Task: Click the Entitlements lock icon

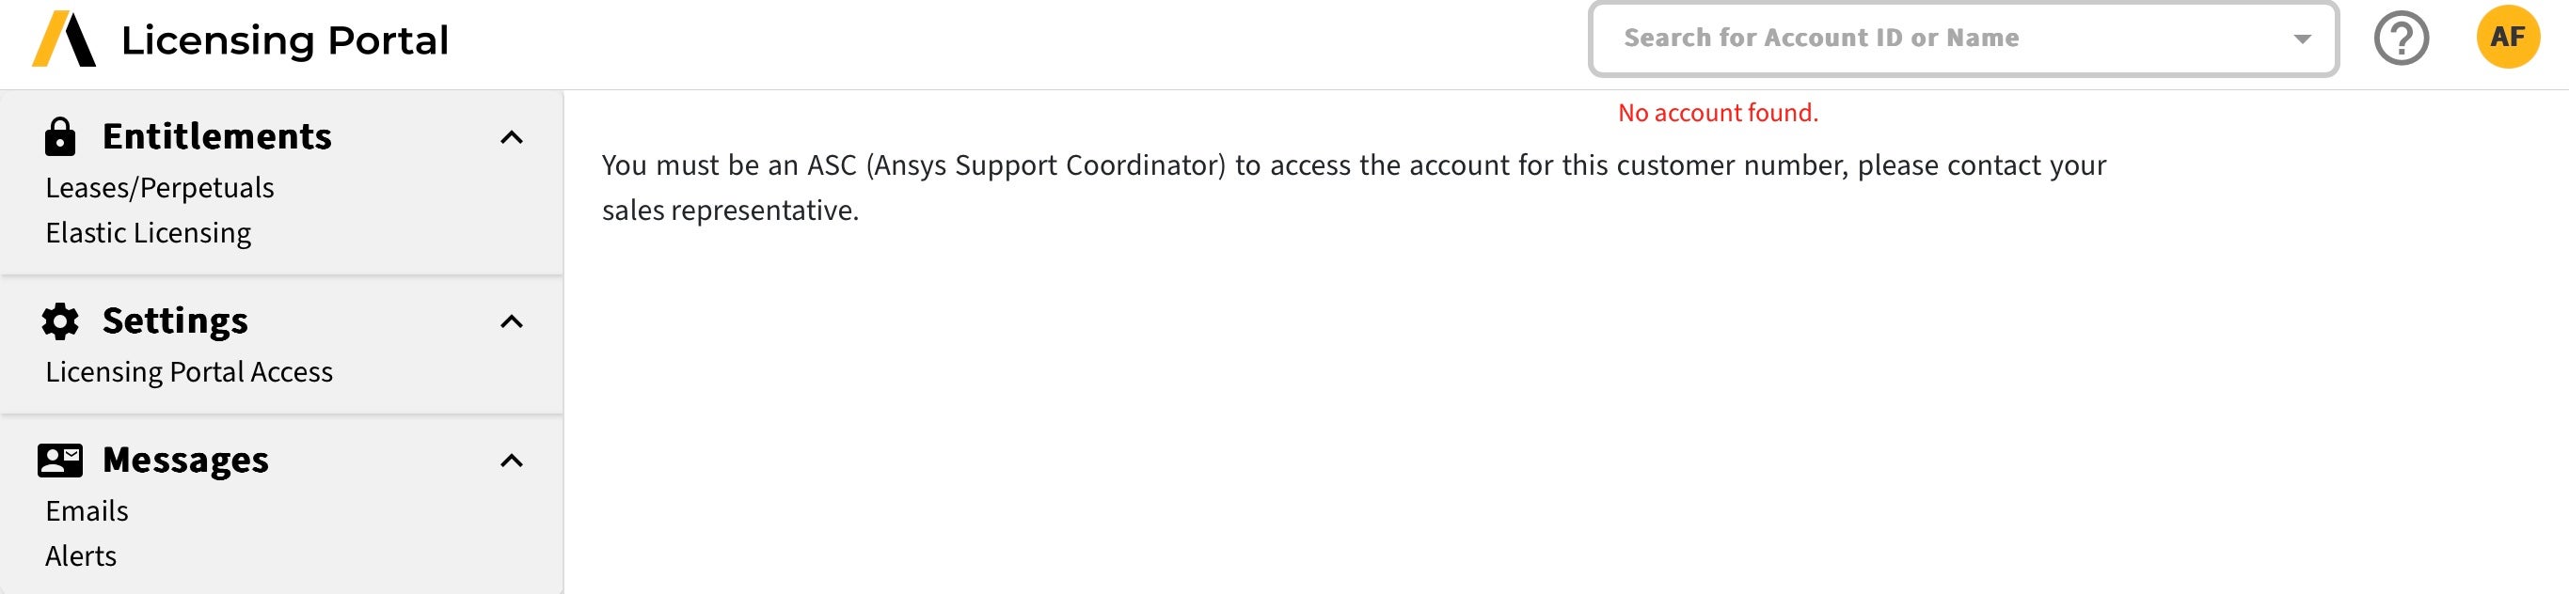Action: click(60, 136)
